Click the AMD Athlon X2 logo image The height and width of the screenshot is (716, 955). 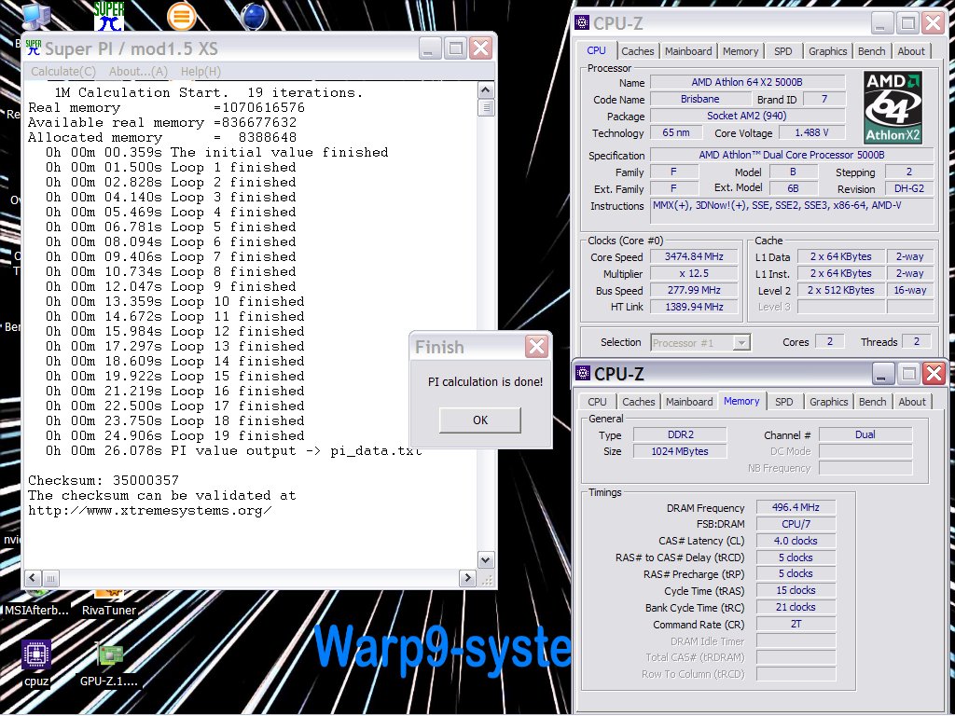tap(893, 107)
